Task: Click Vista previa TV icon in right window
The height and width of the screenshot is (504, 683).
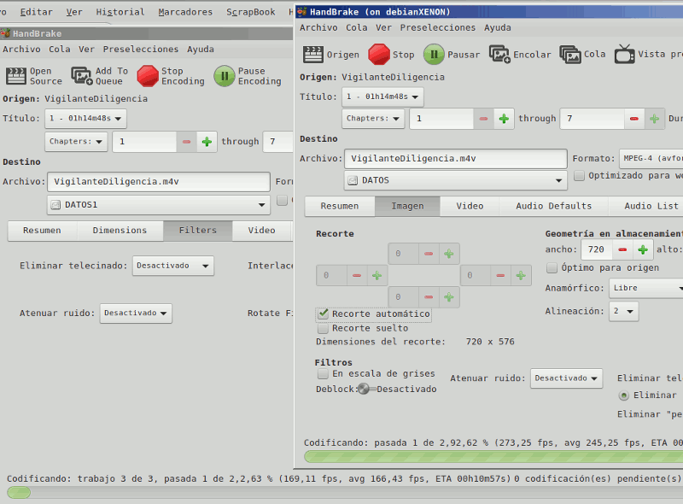Action: (624, 54)
